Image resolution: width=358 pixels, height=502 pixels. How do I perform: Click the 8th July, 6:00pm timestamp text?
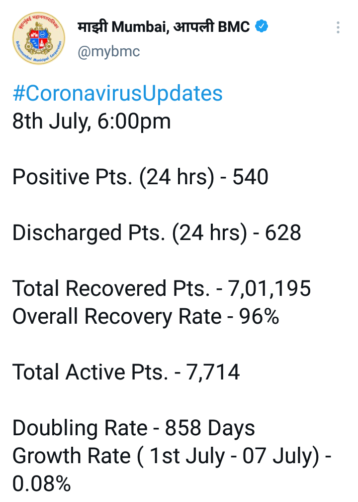(x=91, y=122)
